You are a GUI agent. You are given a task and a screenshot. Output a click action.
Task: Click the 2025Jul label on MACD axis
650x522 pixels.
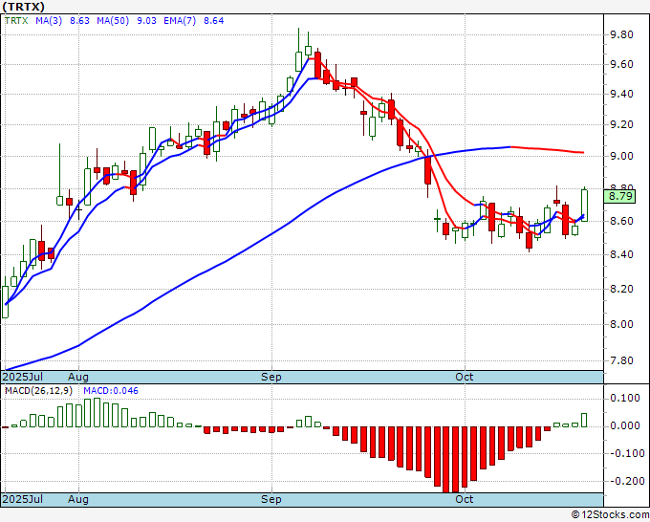(x=23, y=499)
